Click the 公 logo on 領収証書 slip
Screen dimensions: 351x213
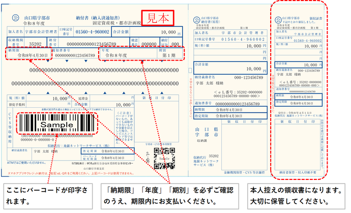tap(278, 20)
